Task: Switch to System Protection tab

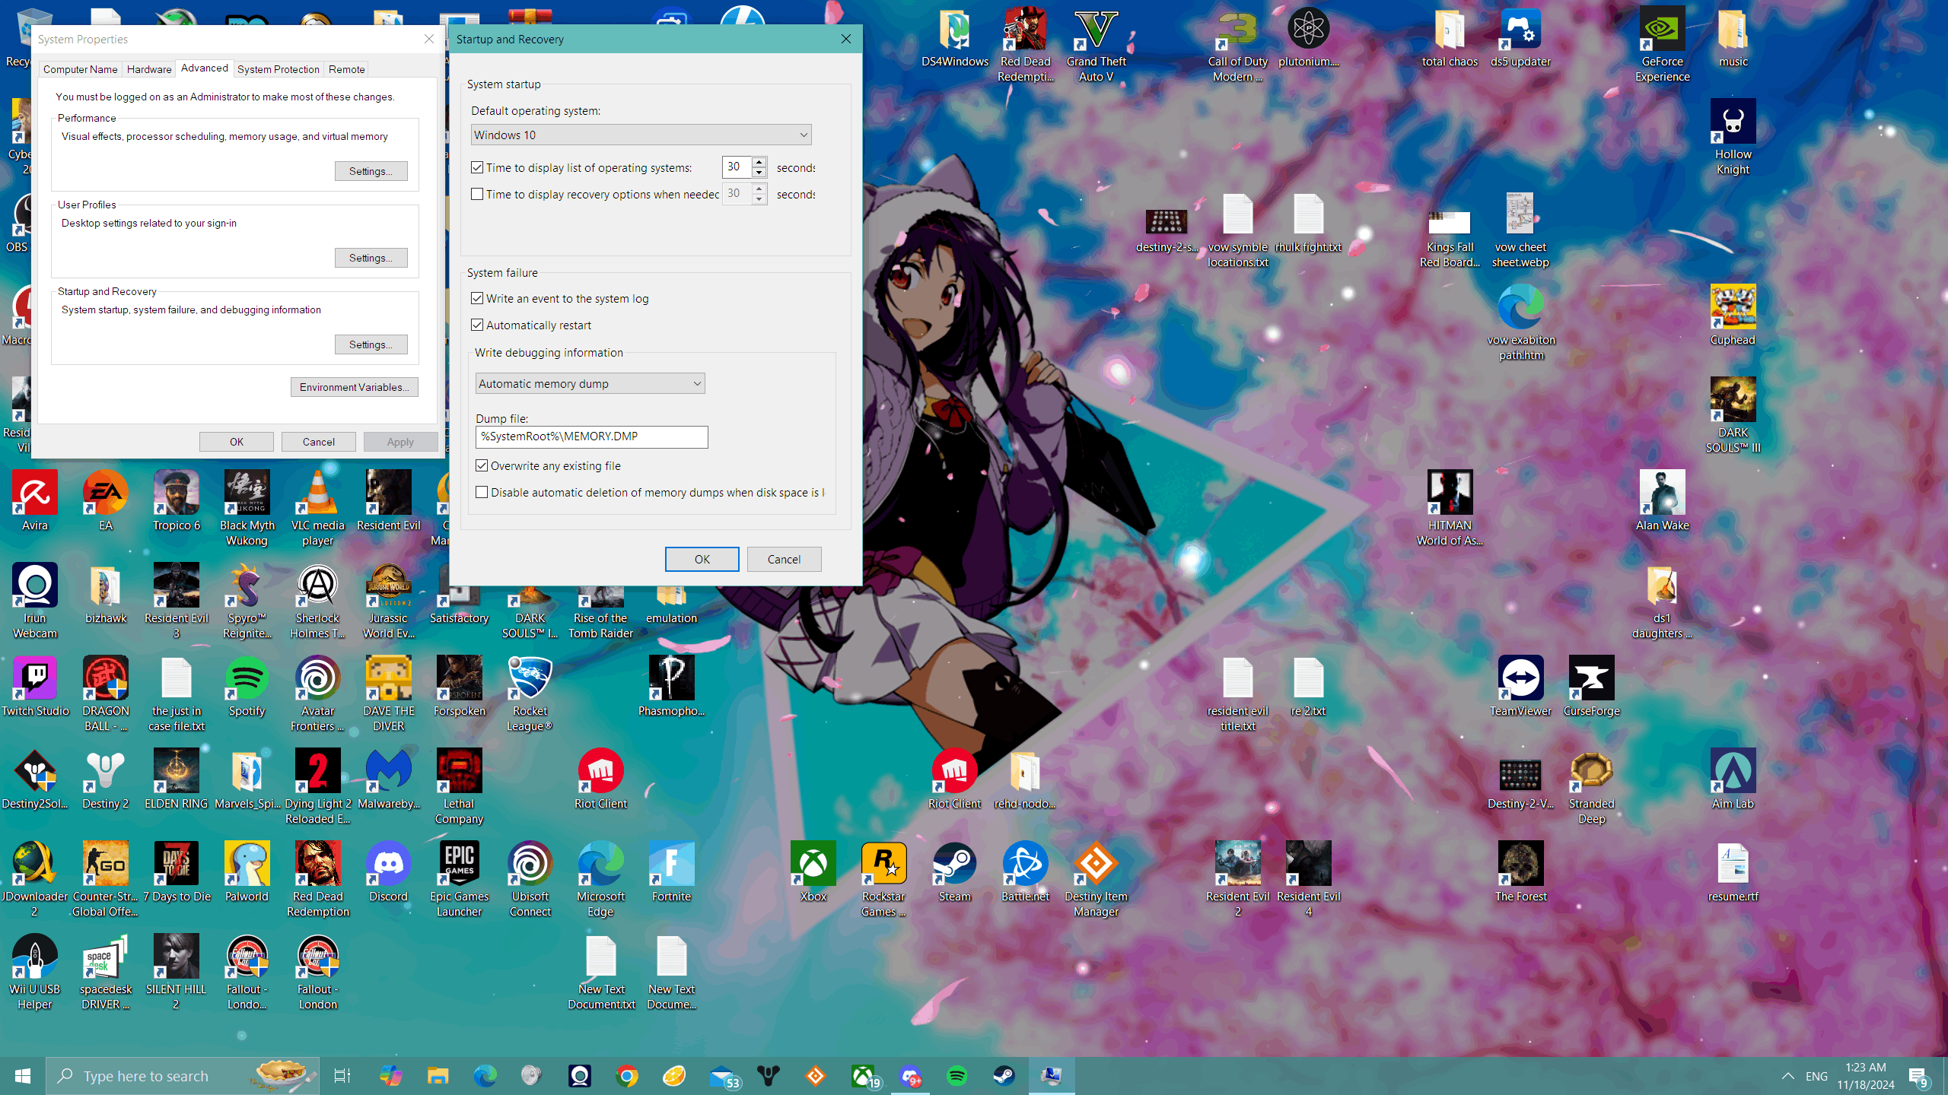Action: point(278,69)
